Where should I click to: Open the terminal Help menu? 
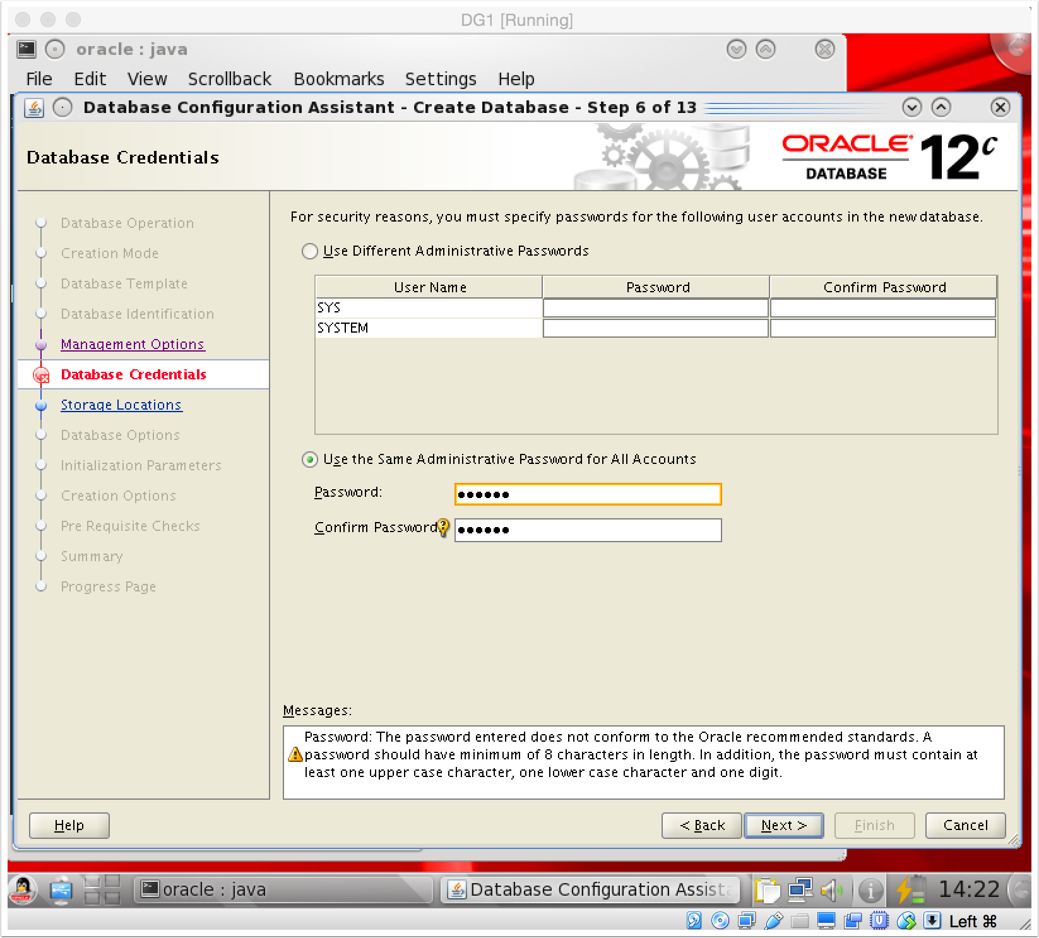pos(516,79)
